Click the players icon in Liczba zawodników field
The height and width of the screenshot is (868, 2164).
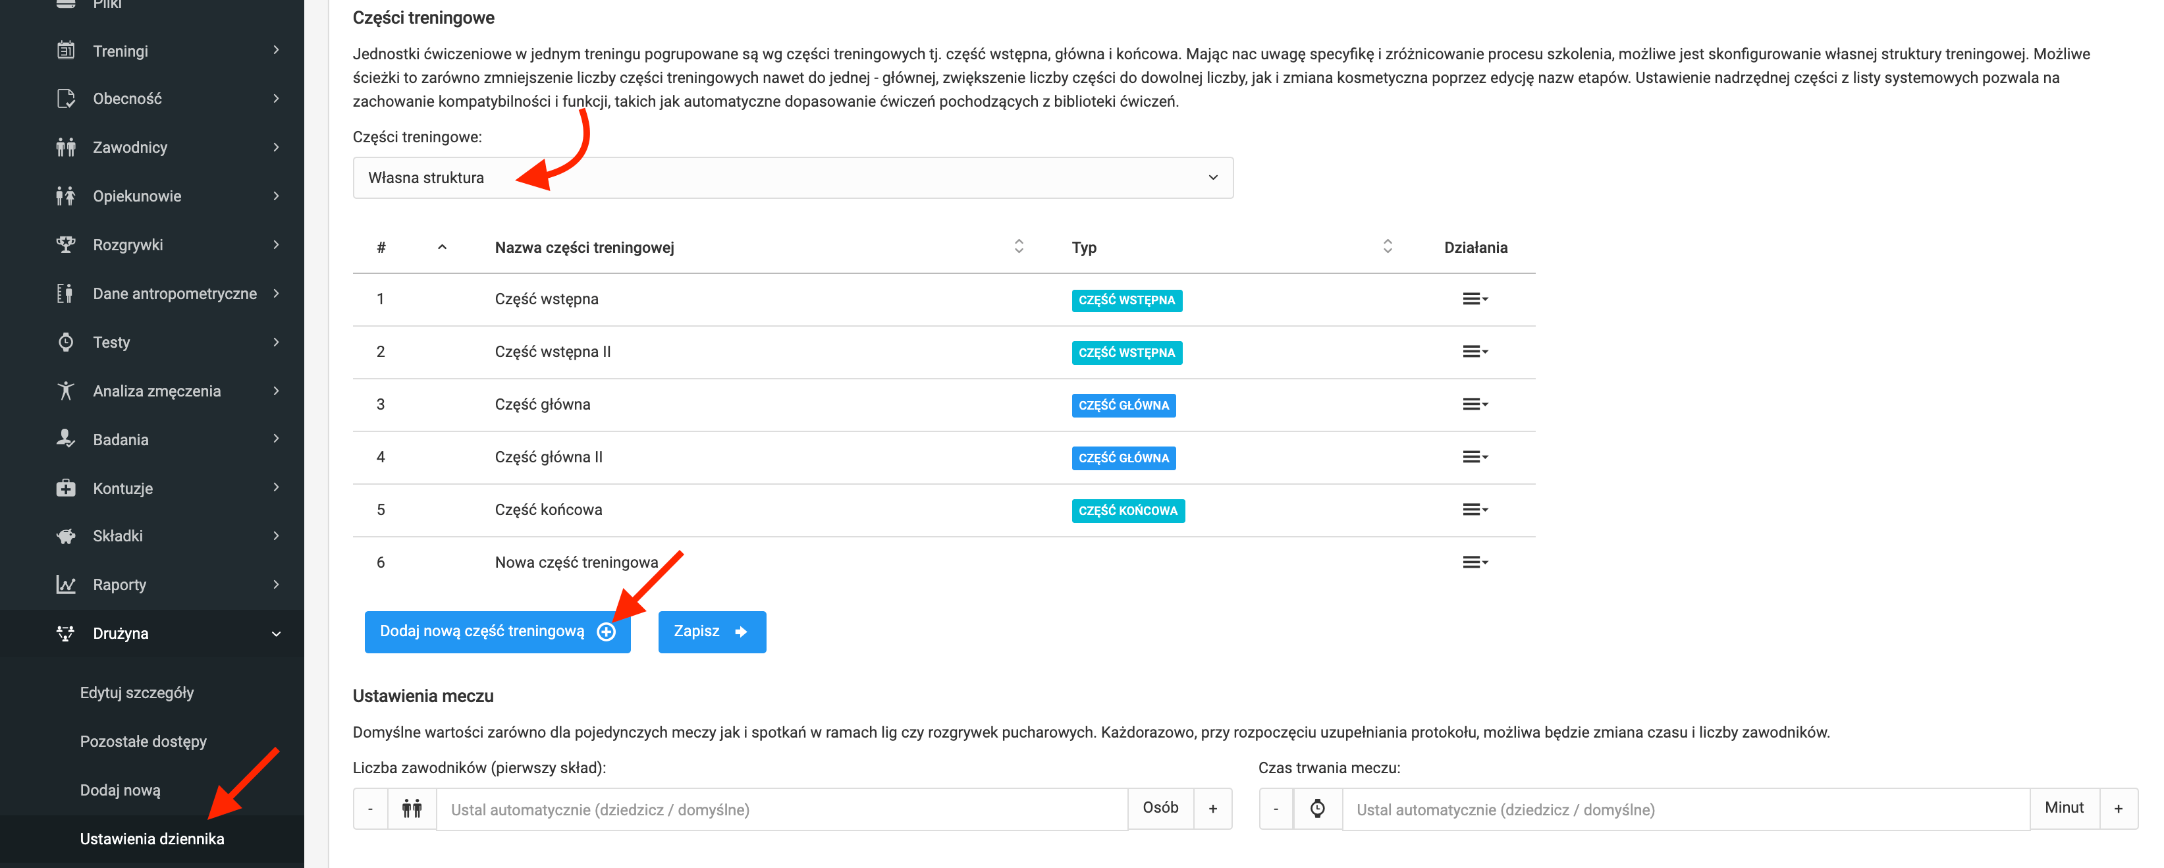412,809
